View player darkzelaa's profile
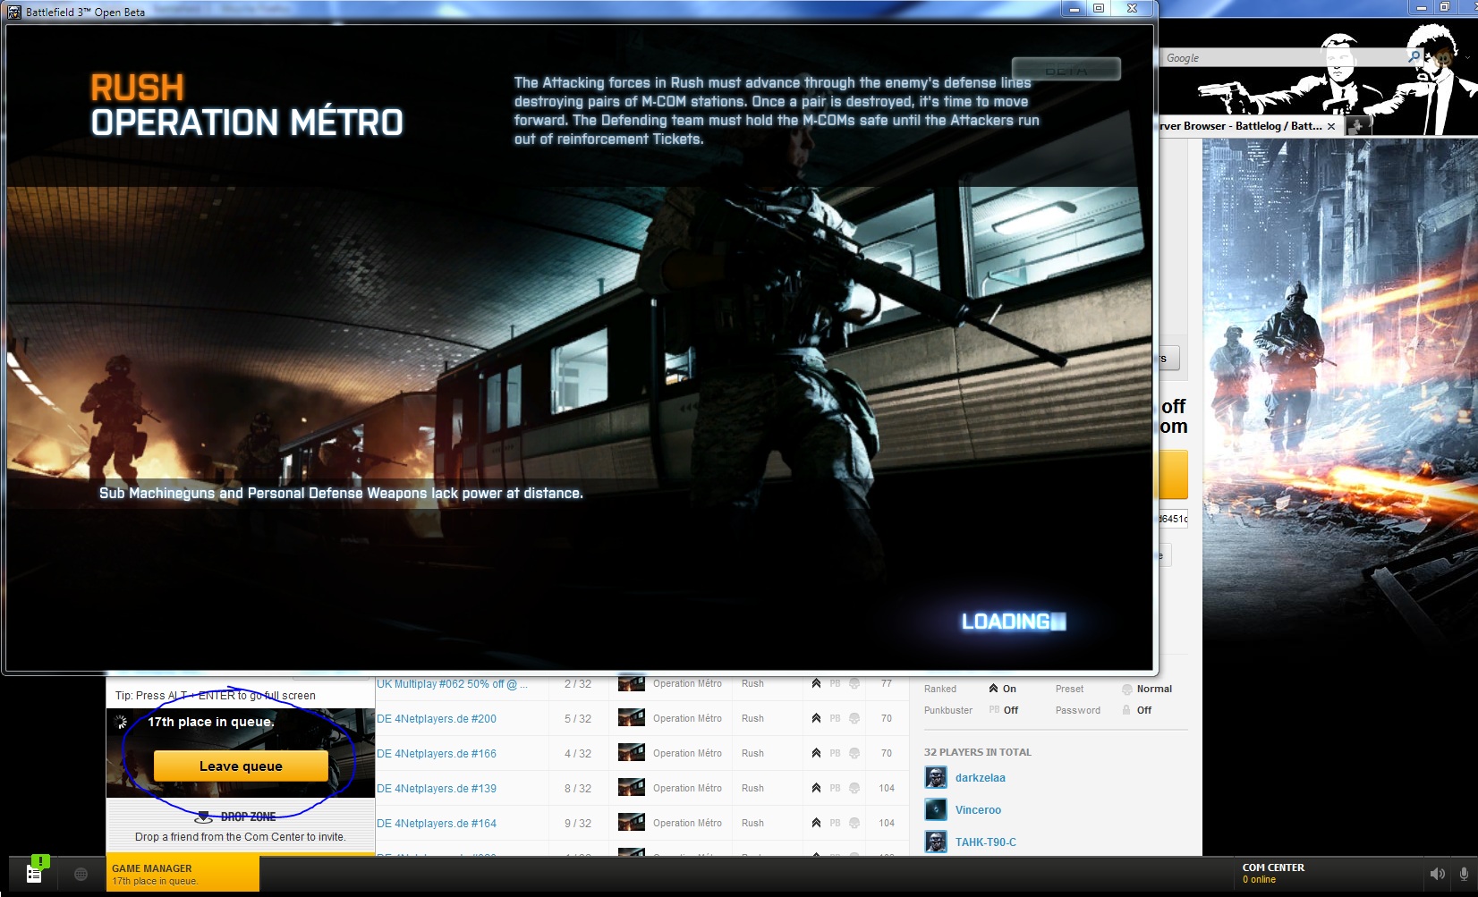The image size is (1478, 897). (x=980, y=778)
